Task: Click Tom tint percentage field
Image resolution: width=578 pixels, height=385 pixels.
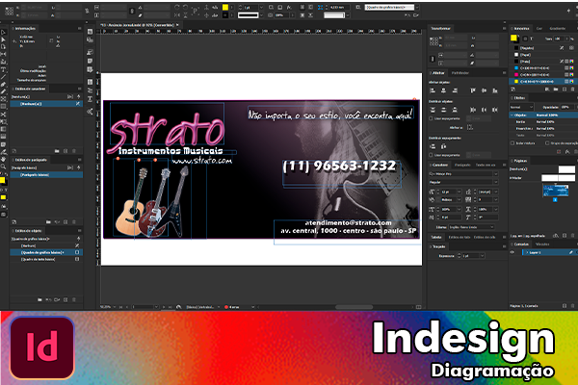Action: click(558, 38)
